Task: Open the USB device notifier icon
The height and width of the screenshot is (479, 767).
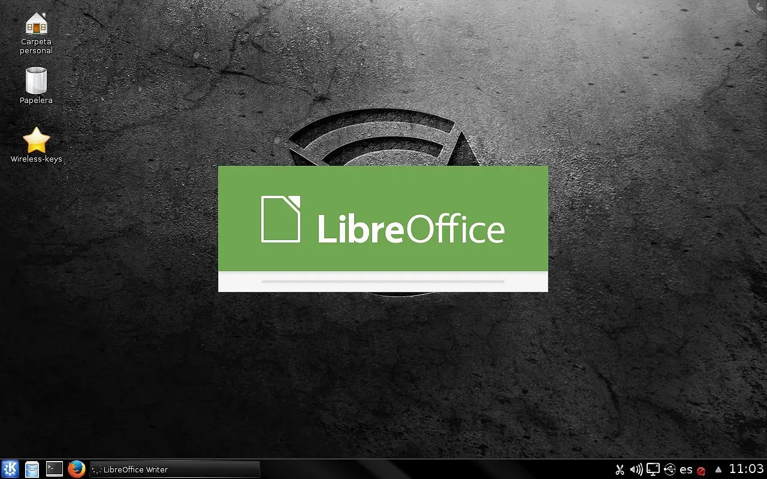Action: coord(670,469)
